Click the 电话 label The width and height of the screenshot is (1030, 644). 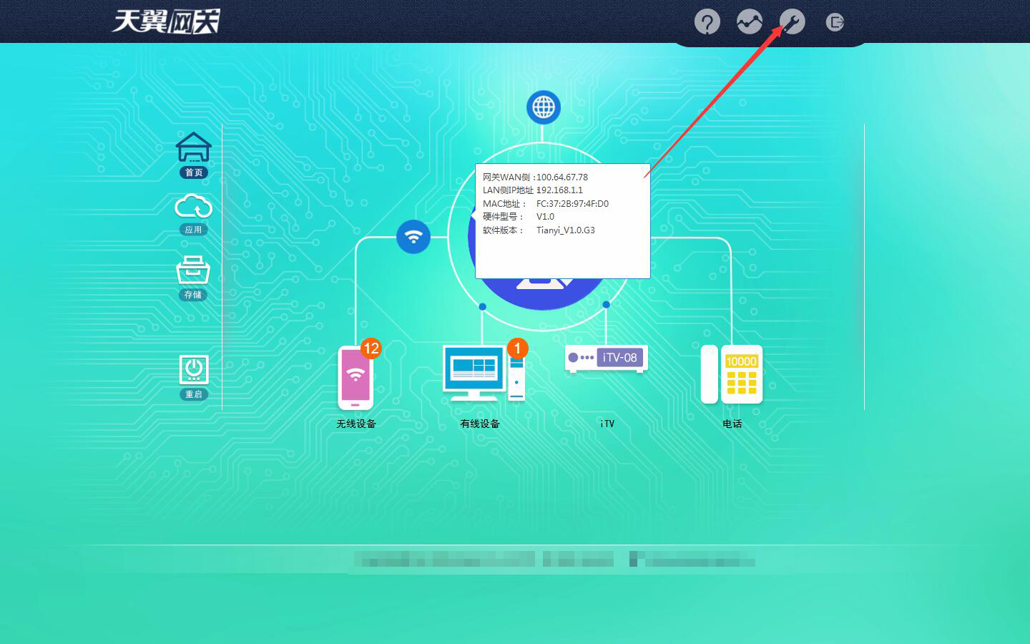pos(732,424)
